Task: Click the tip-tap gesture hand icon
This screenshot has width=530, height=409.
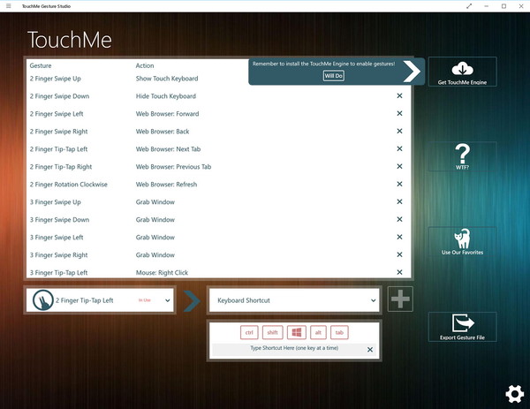Action: [43, 300]
